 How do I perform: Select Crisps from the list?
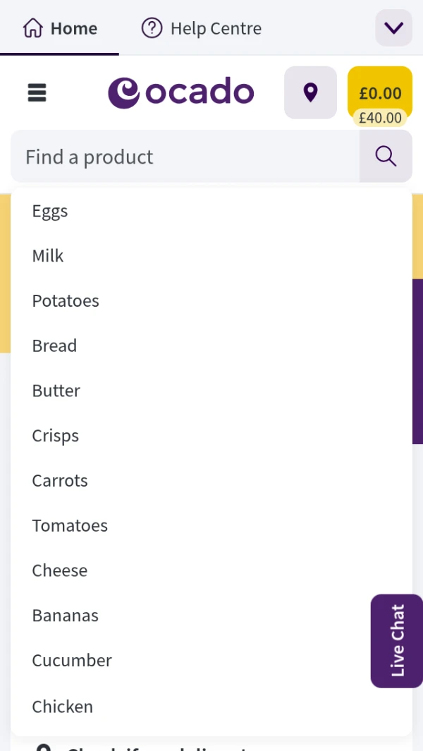tap(56, 436)
